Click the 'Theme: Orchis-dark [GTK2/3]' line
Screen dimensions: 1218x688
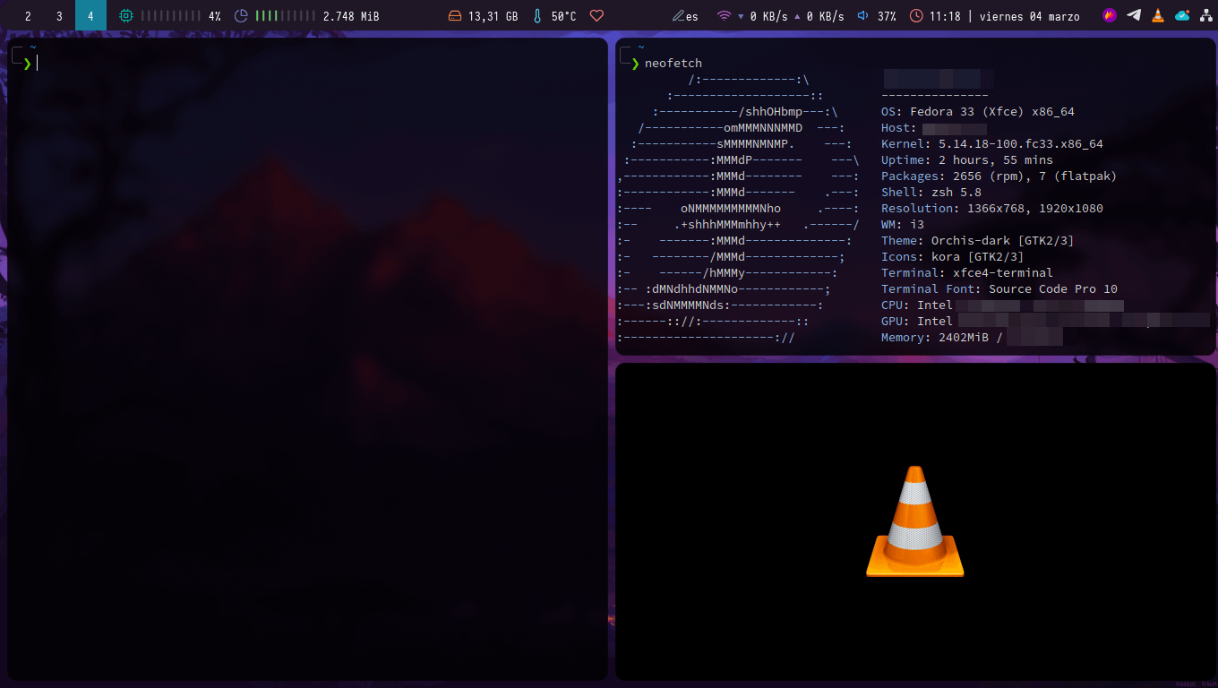coord(978,241)
